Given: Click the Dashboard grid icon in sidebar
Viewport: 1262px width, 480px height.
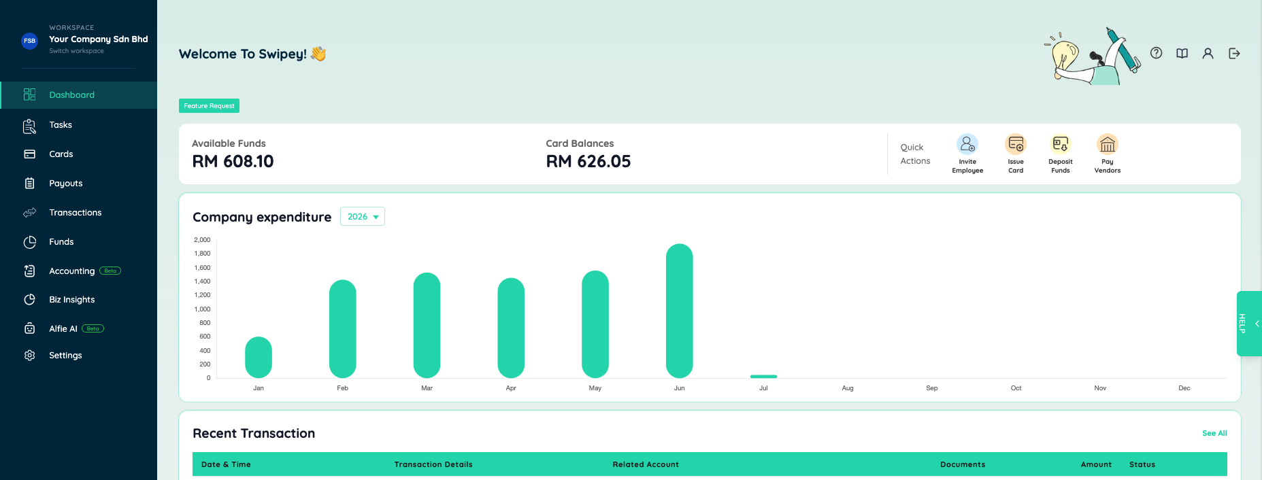Looking at the screenshot, I should pyautogui.click(x=29, y=95).
